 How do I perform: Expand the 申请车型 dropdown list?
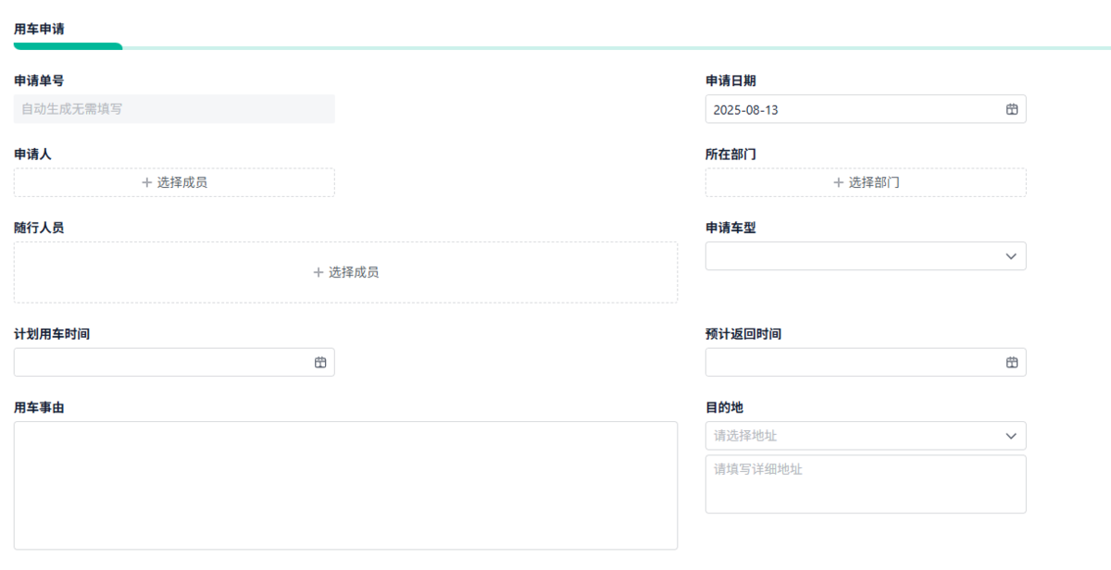[866, 255]
